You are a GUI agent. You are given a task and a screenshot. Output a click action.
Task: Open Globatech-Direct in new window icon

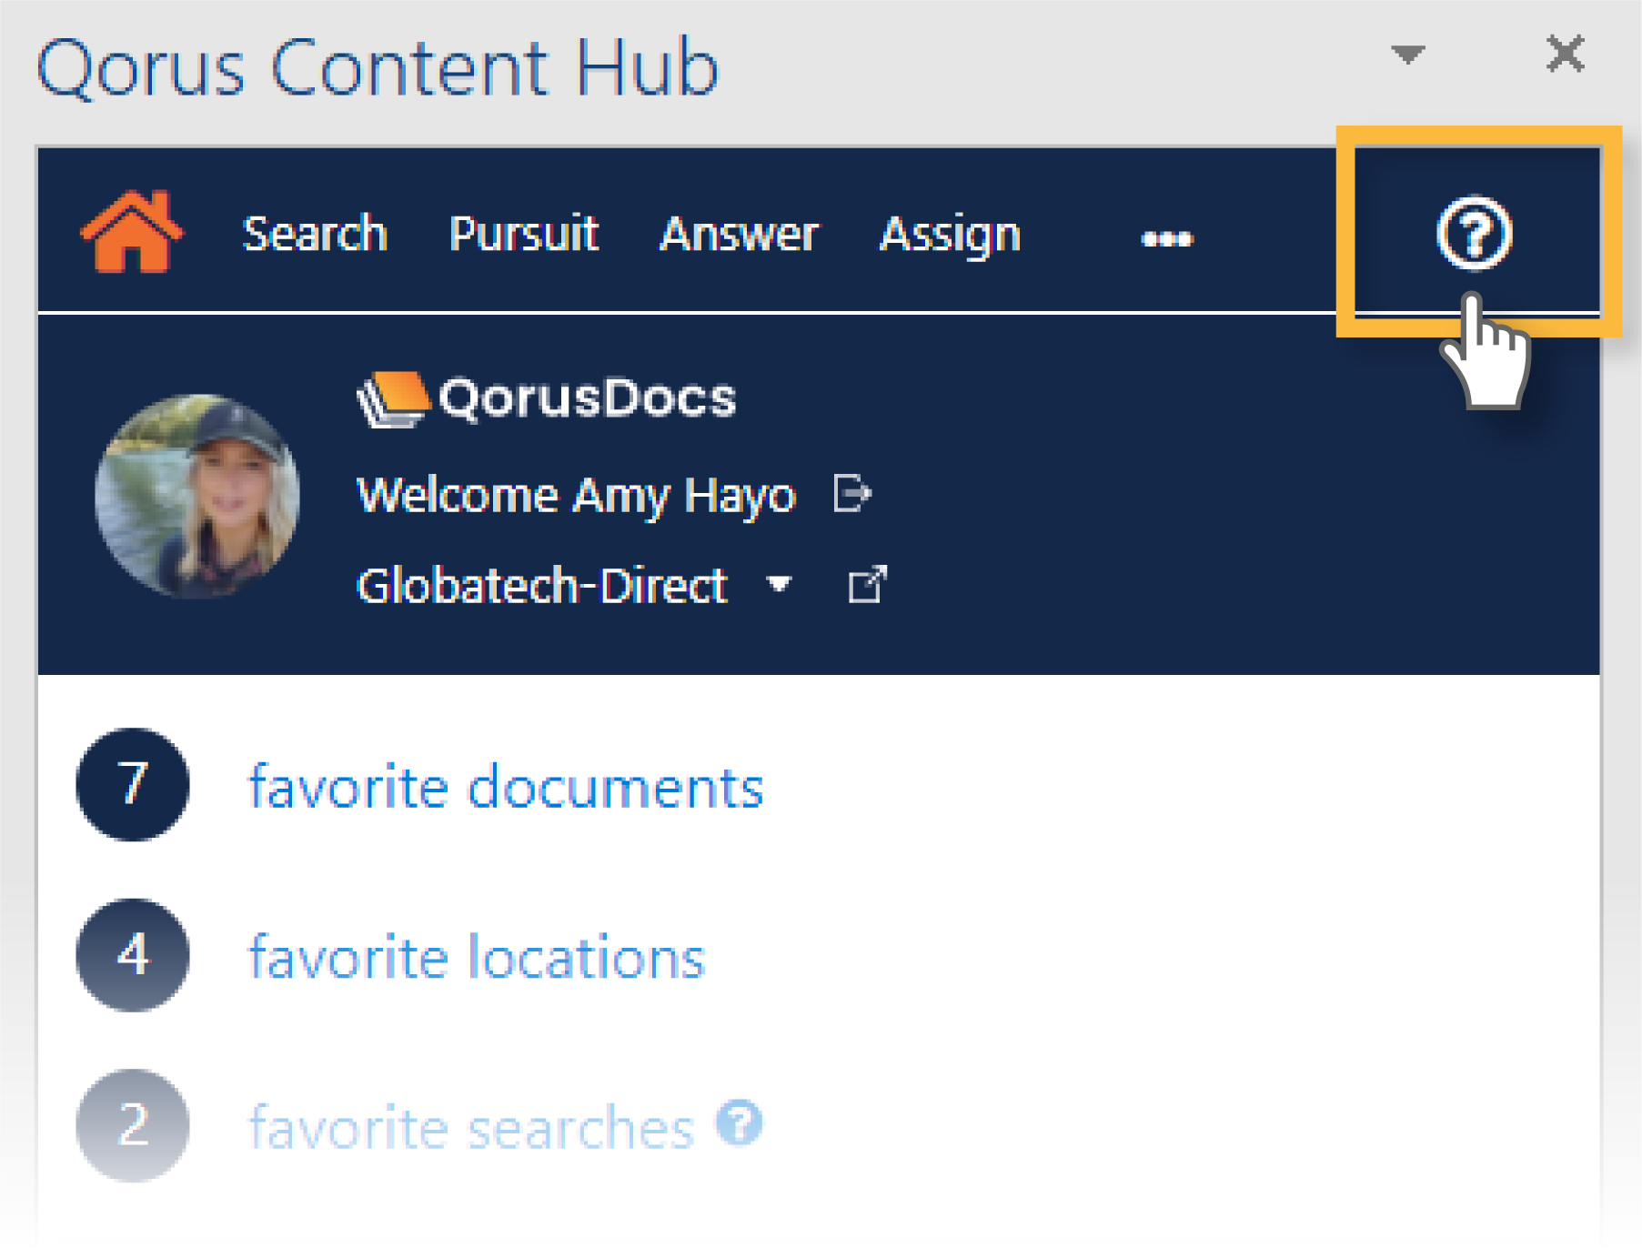pos(866,585)
